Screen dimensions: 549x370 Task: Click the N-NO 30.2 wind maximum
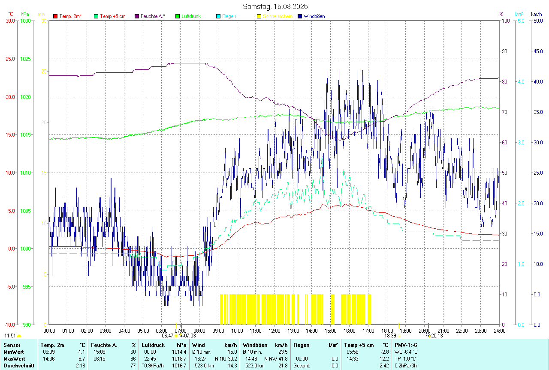click(x=226, y=359)
